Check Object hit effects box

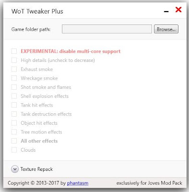pos(14,123)
